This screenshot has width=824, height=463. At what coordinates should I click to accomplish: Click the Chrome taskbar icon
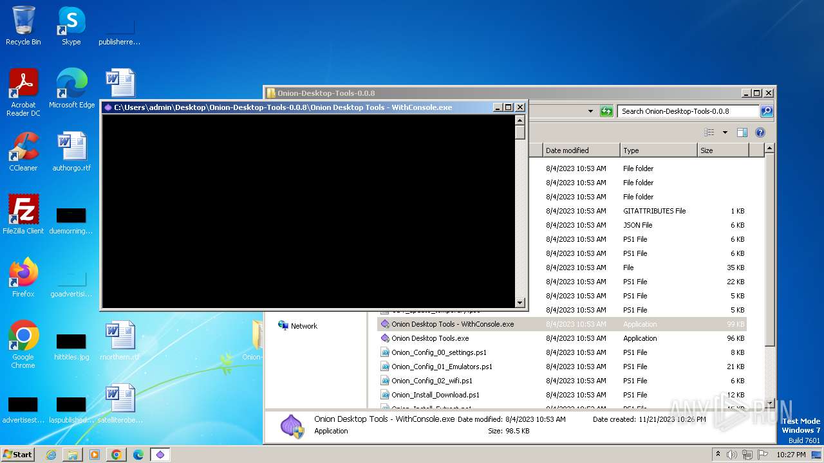tap(117, 455)
